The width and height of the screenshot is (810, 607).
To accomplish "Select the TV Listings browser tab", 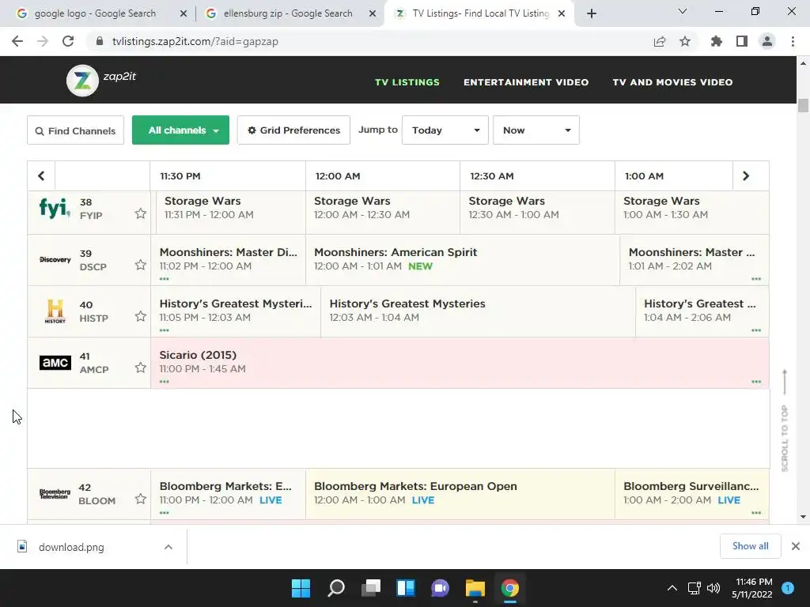I will [x=480, y=13].
